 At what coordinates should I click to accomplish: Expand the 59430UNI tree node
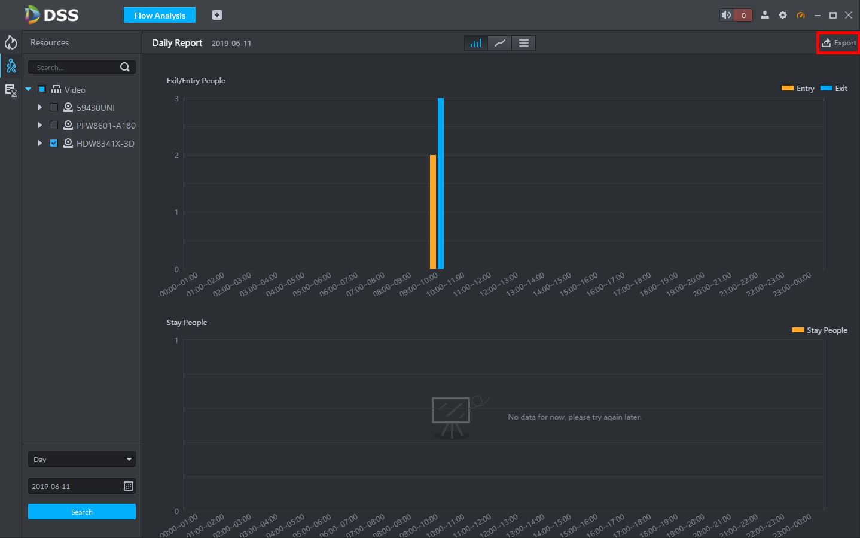pos(39,108)
